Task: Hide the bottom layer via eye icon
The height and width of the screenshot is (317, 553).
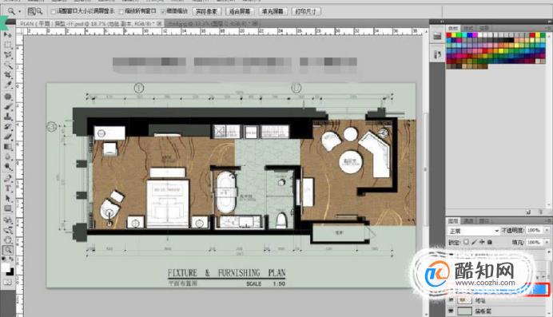Action: (451, 311)
